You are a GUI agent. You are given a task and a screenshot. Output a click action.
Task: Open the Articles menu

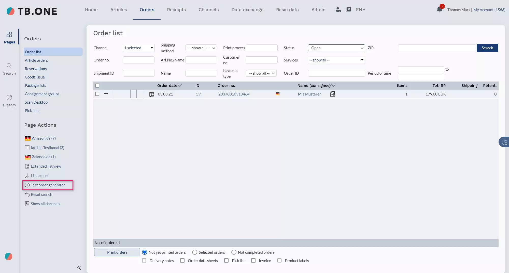click(119, 10)
